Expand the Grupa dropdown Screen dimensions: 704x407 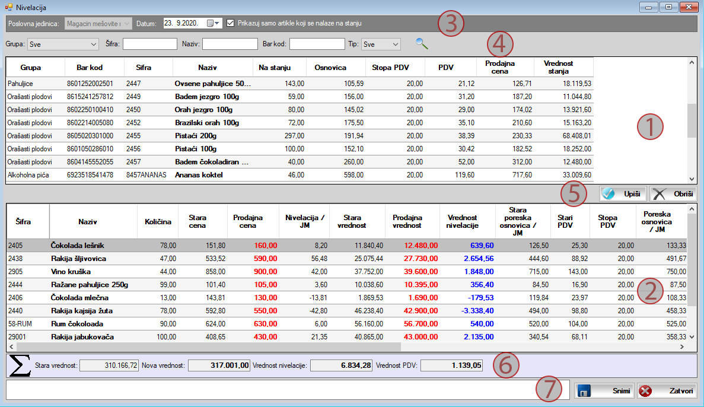click(x=63, y=44)
